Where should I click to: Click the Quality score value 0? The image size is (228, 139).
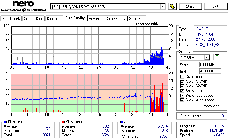tap(223, 116)
